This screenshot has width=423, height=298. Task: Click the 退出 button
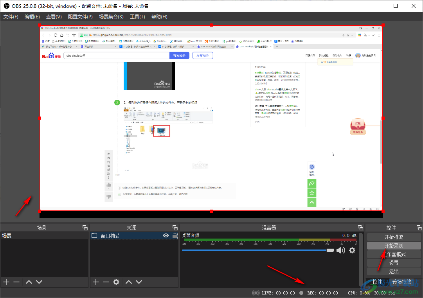click(394, 271)
